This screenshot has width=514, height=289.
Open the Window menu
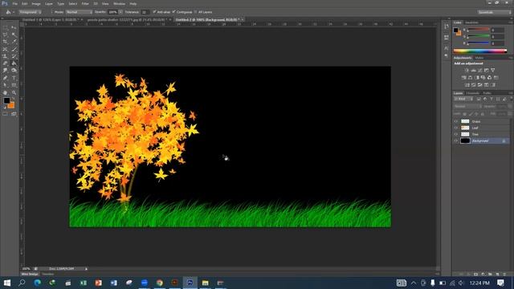point(119,3)
